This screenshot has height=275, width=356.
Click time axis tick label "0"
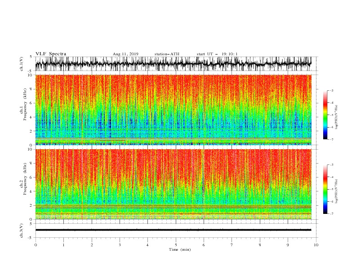tap(36, 245)
